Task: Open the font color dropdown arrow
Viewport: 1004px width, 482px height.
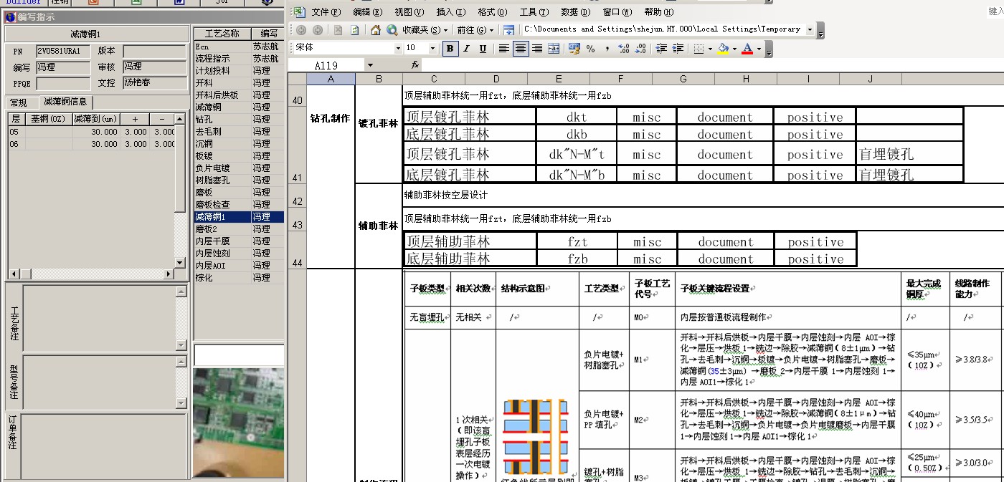Action: (x=758, y=49)
